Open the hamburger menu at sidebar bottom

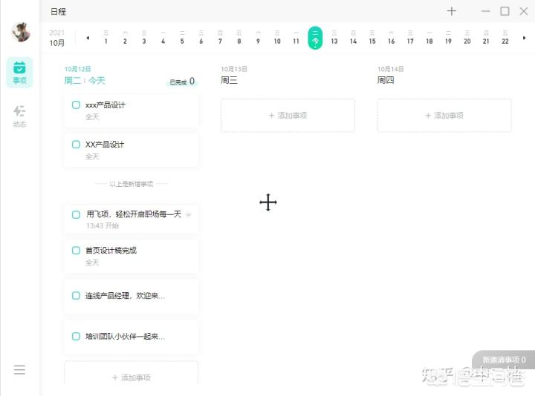coord(19,370)
